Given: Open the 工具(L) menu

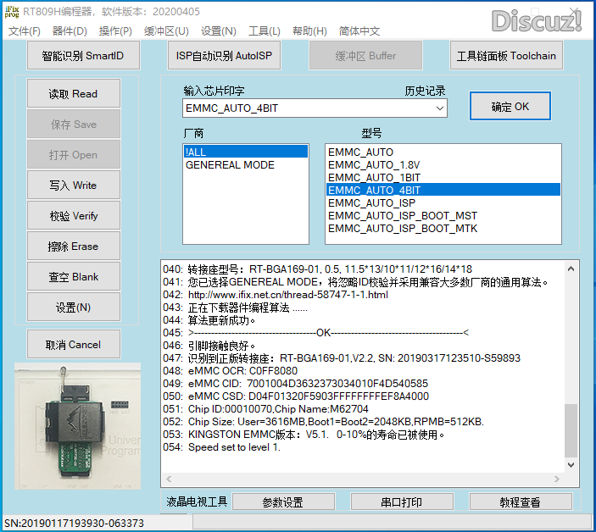Looking at the screenshot, I should (x=265, y=31).
